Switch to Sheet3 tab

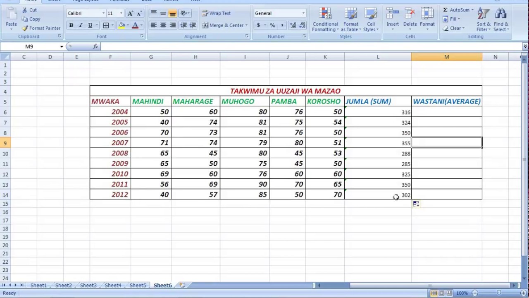88,285
